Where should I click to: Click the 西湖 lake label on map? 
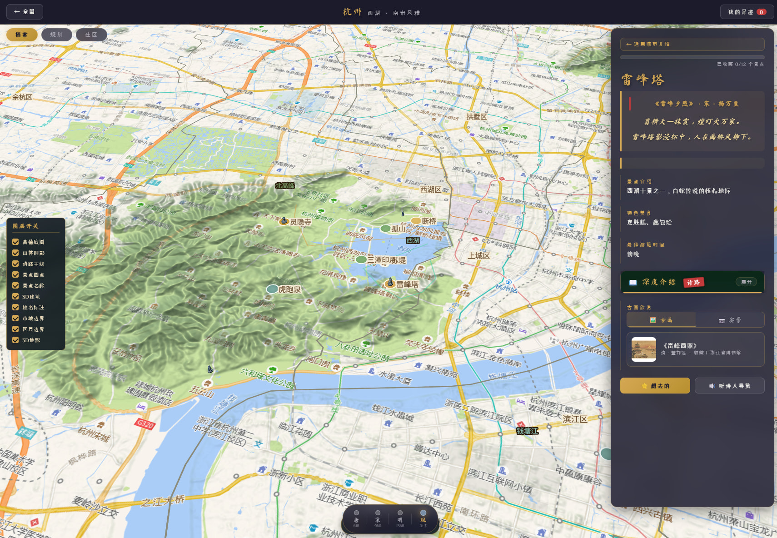pos(413,240)
